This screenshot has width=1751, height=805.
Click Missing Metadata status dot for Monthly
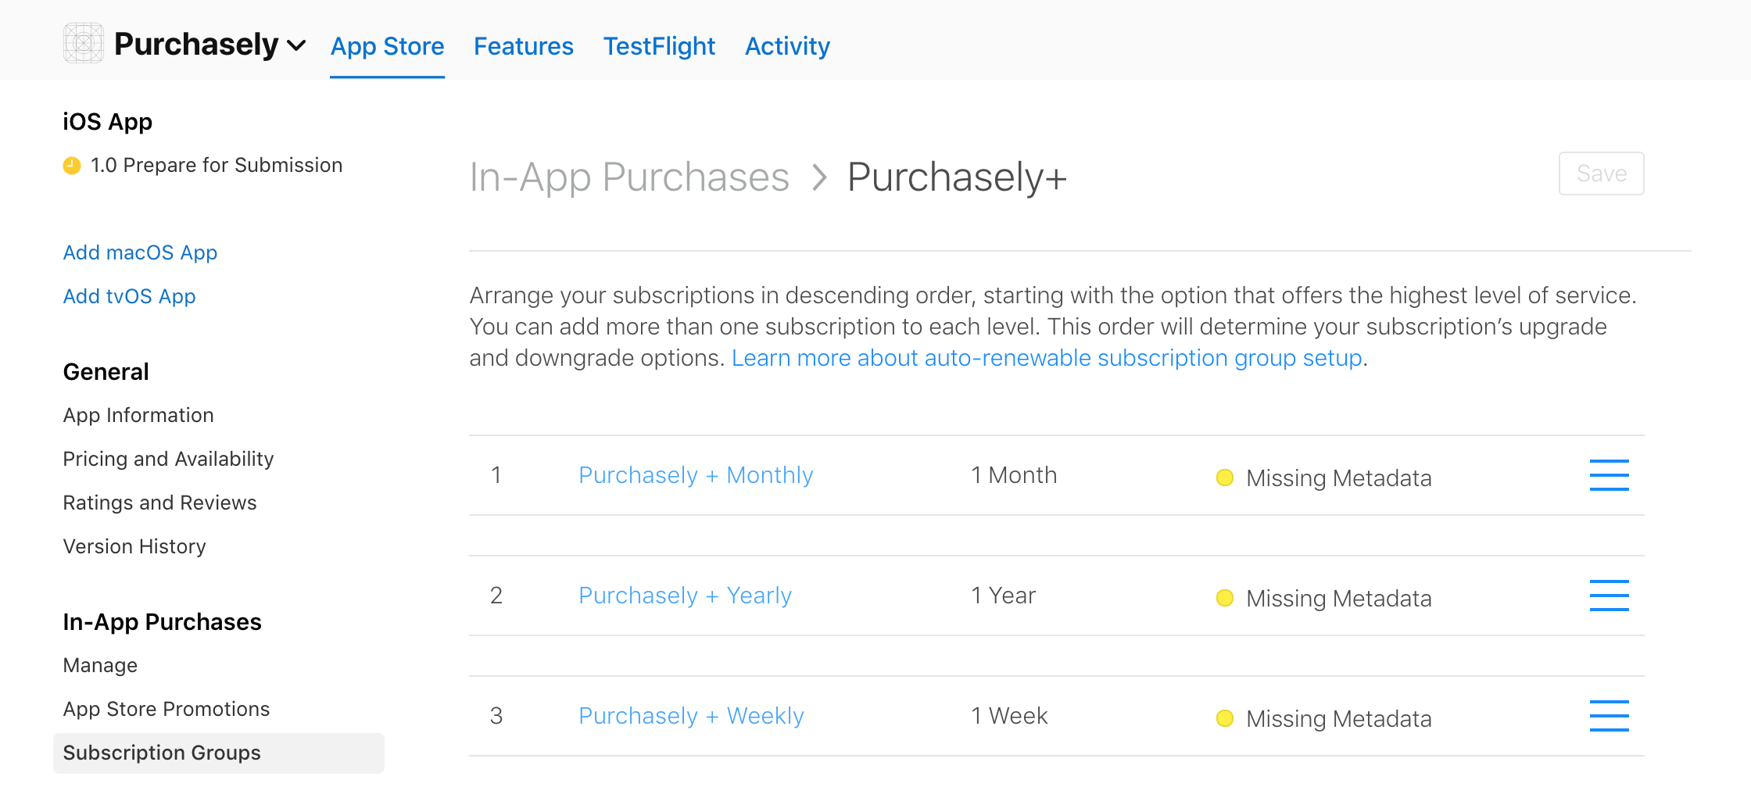click(1225, 478)
